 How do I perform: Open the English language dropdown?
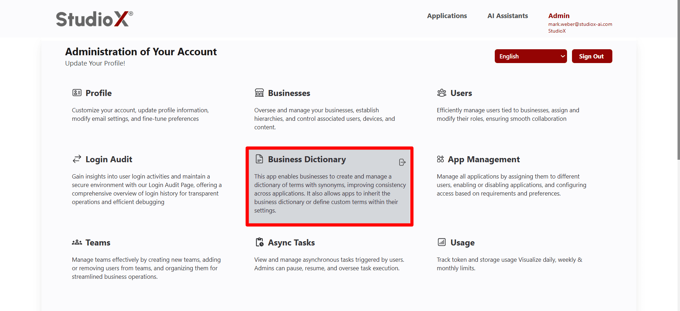(531, 56)
